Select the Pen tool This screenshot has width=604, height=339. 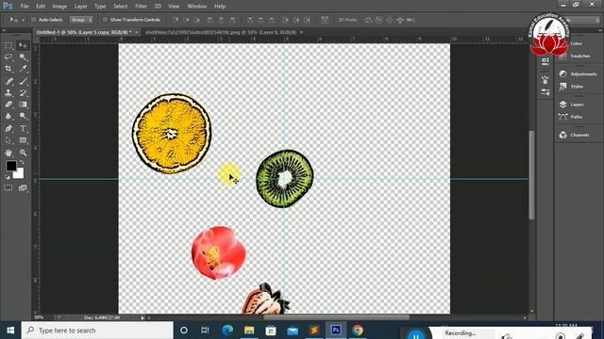(x=8, y=128)
